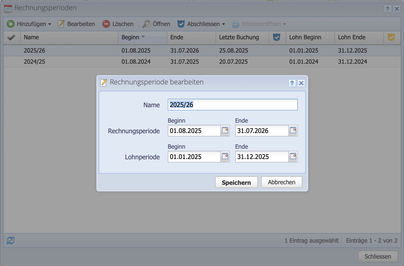Viewport: 404px width, 266px height.
Task: Sort by the Beginn column header
Action: coord(143,37)
